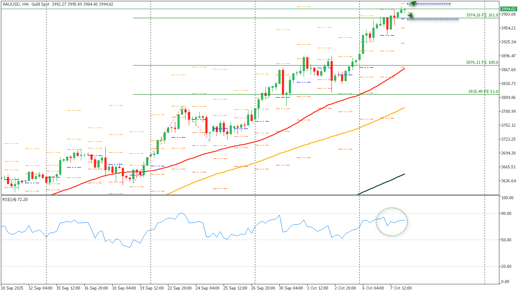This screenshot has width=522, height=293.
Task: Click the RSI 80.00 scale level
Action: (x=506, y=214)
